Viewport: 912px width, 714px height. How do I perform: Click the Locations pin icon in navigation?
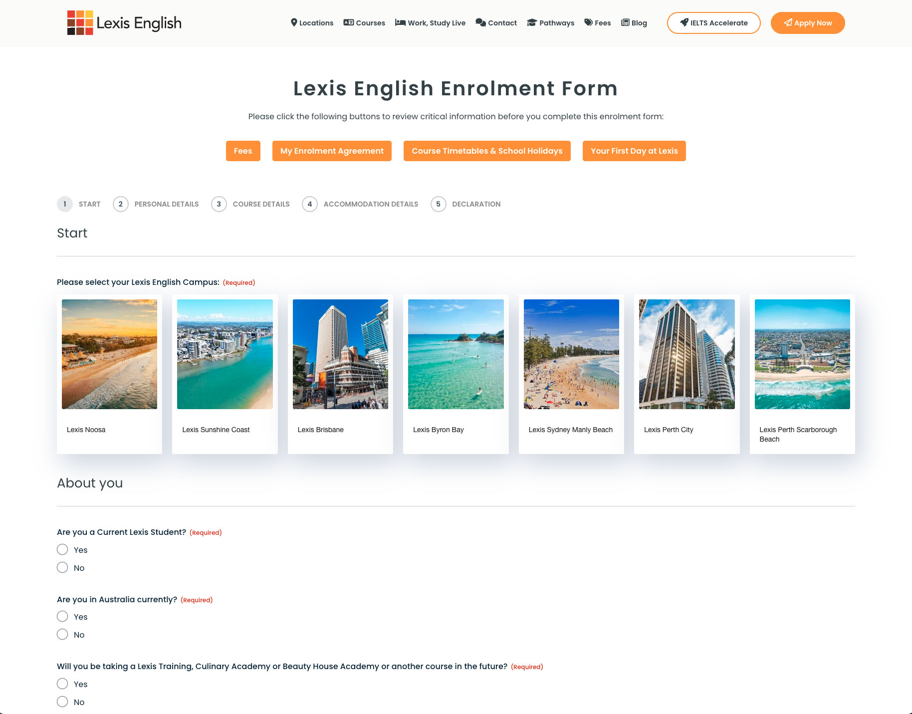tap(294, 22)
